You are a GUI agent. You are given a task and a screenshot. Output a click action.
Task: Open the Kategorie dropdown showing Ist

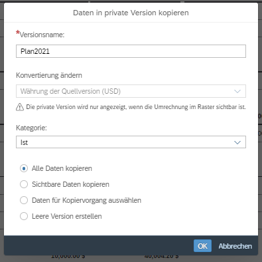131,142
